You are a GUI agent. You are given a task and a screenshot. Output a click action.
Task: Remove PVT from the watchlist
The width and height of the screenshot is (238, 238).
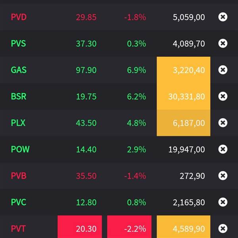point(223,228)
